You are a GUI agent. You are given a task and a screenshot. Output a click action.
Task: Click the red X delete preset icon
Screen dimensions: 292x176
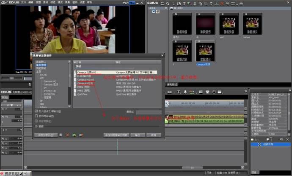[67, 135]
